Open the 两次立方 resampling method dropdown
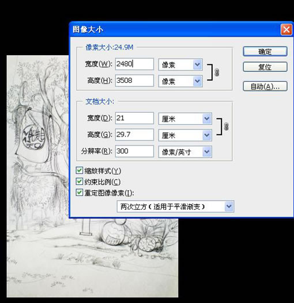Image resolution: width=294 pixels, height=303 pixels. (x=175, y=206)
